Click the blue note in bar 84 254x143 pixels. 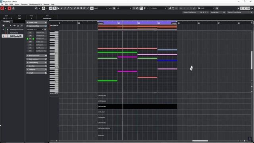coord(167,61)
